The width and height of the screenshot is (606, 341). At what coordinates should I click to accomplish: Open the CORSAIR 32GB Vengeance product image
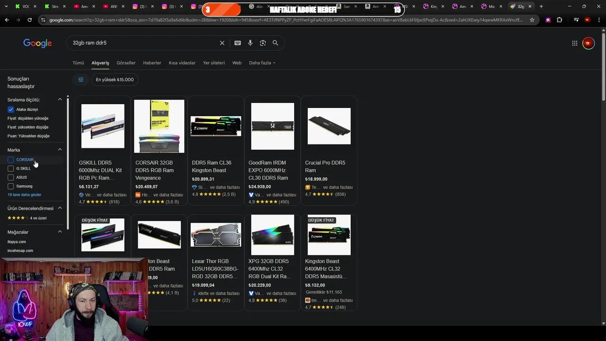[x=159, y=126]
